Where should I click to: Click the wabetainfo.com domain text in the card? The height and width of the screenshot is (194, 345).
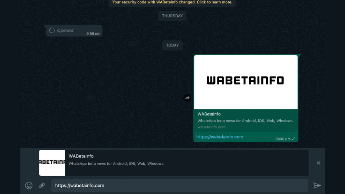point(211,127)
